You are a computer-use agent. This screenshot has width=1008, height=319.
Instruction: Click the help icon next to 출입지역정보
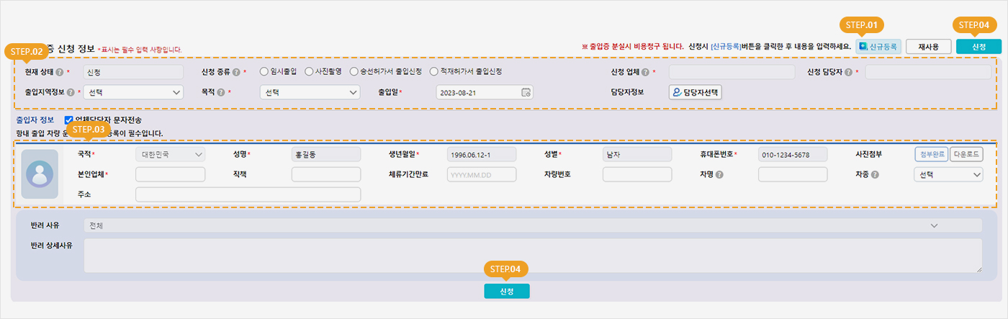[x=71, y=92]
